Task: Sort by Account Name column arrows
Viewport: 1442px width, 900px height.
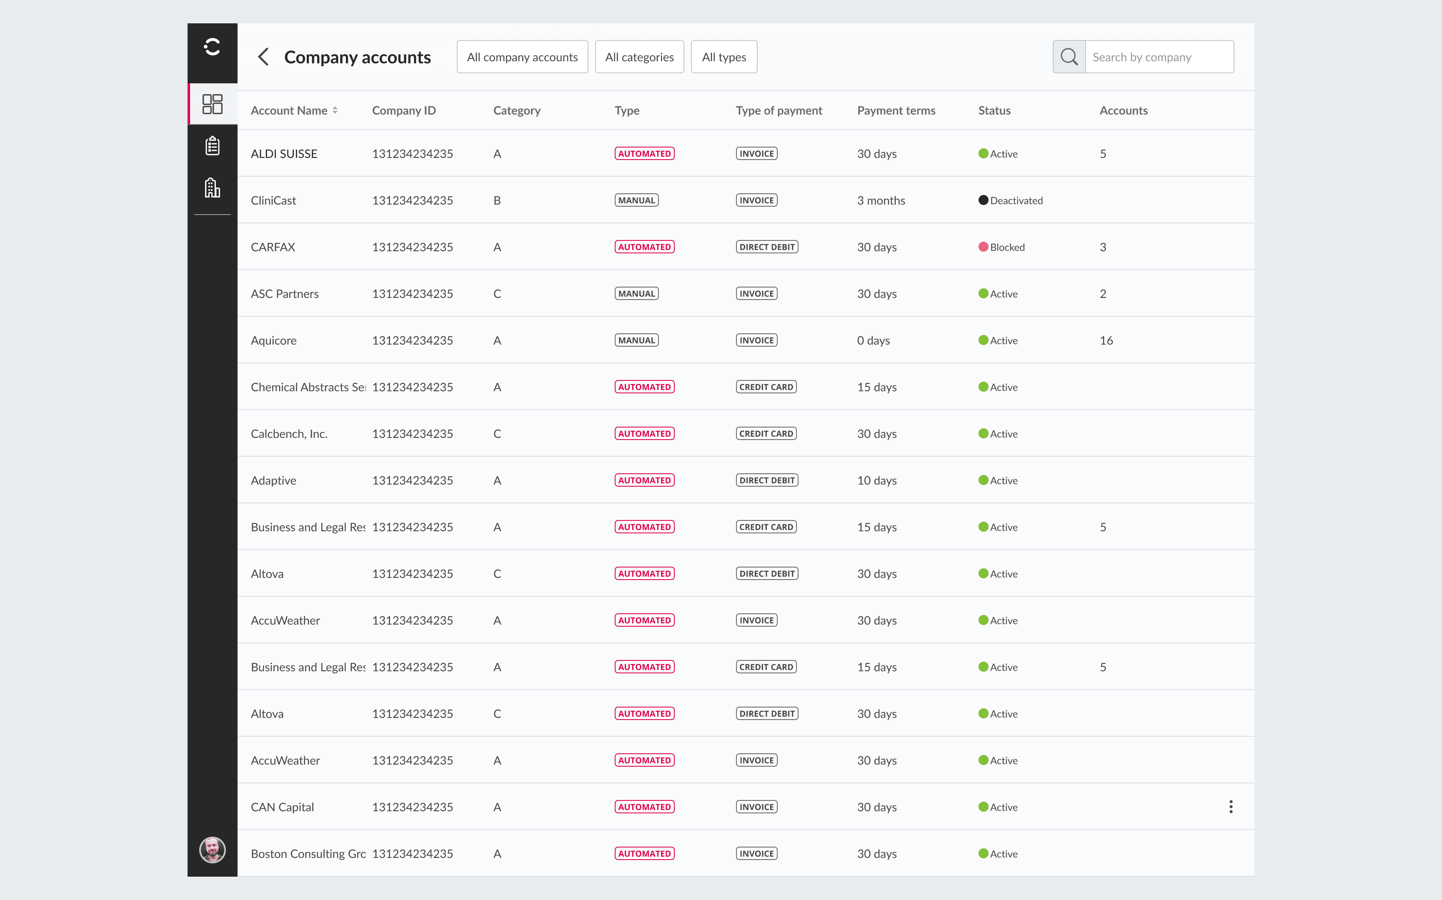Action: pyautogui.click(x=335, y=111)
